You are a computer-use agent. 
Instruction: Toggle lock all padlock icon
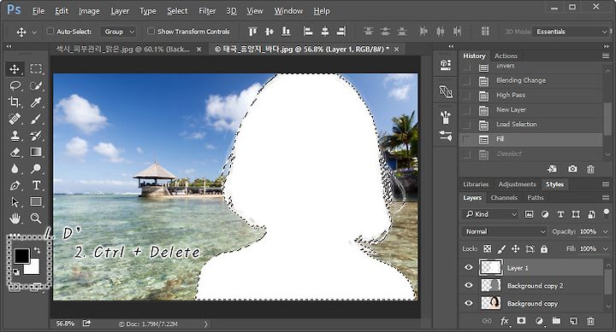[544, 248]
